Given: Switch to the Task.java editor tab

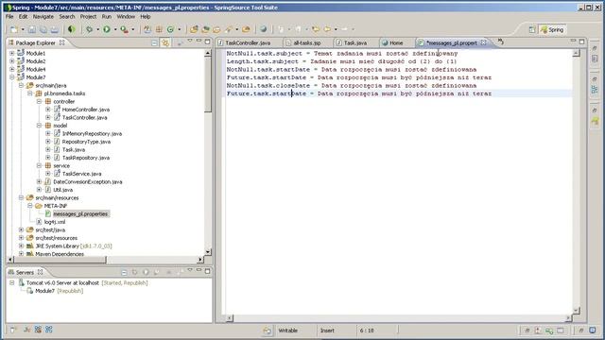Looking at the screenshot, I should [355, 42].
